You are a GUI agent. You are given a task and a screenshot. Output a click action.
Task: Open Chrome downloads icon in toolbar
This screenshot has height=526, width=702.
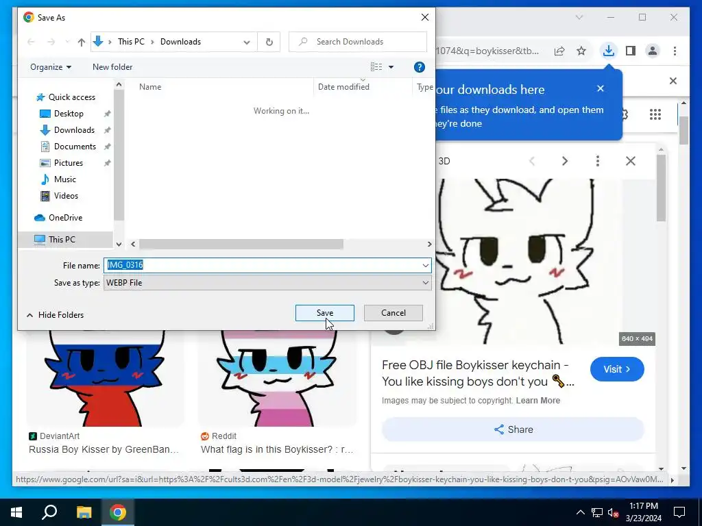[609, 51]
